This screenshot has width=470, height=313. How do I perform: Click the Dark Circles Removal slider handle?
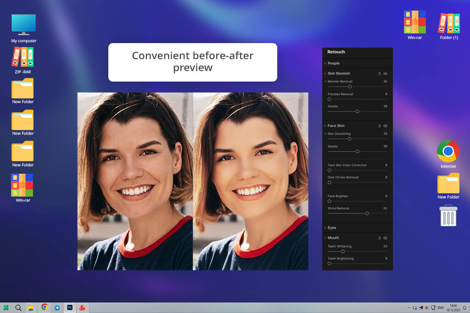point(330,182)
